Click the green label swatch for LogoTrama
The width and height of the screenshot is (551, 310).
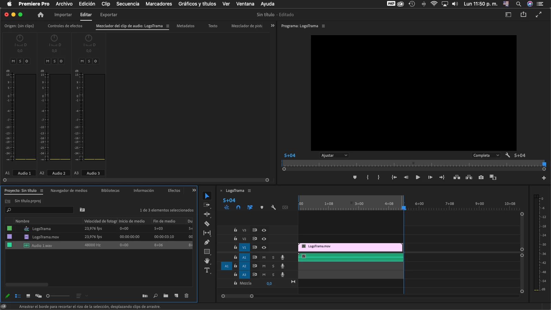pos(10,228)
